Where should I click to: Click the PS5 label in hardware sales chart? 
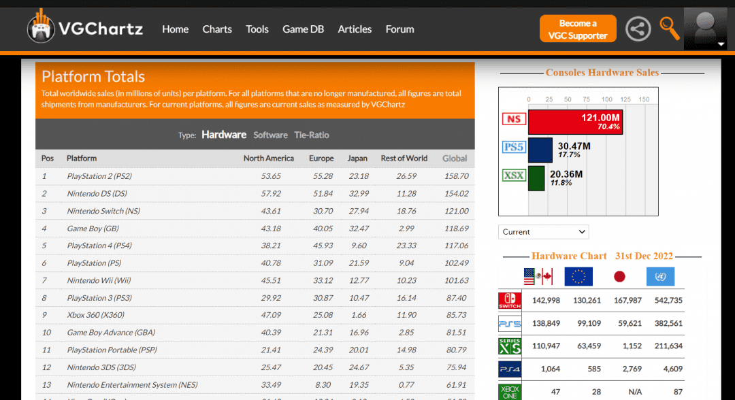(x=514, y=147)
